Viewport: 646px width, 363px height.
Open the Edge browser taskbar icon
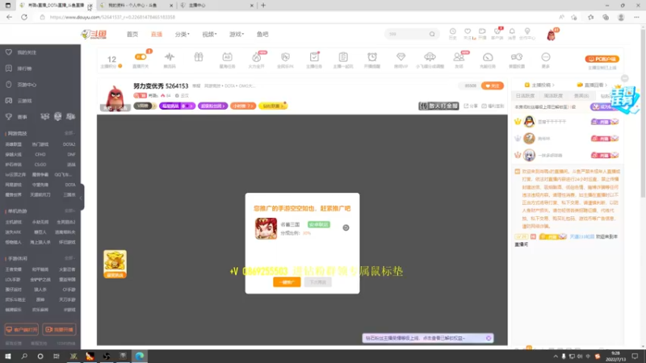[x=140, y=356]
